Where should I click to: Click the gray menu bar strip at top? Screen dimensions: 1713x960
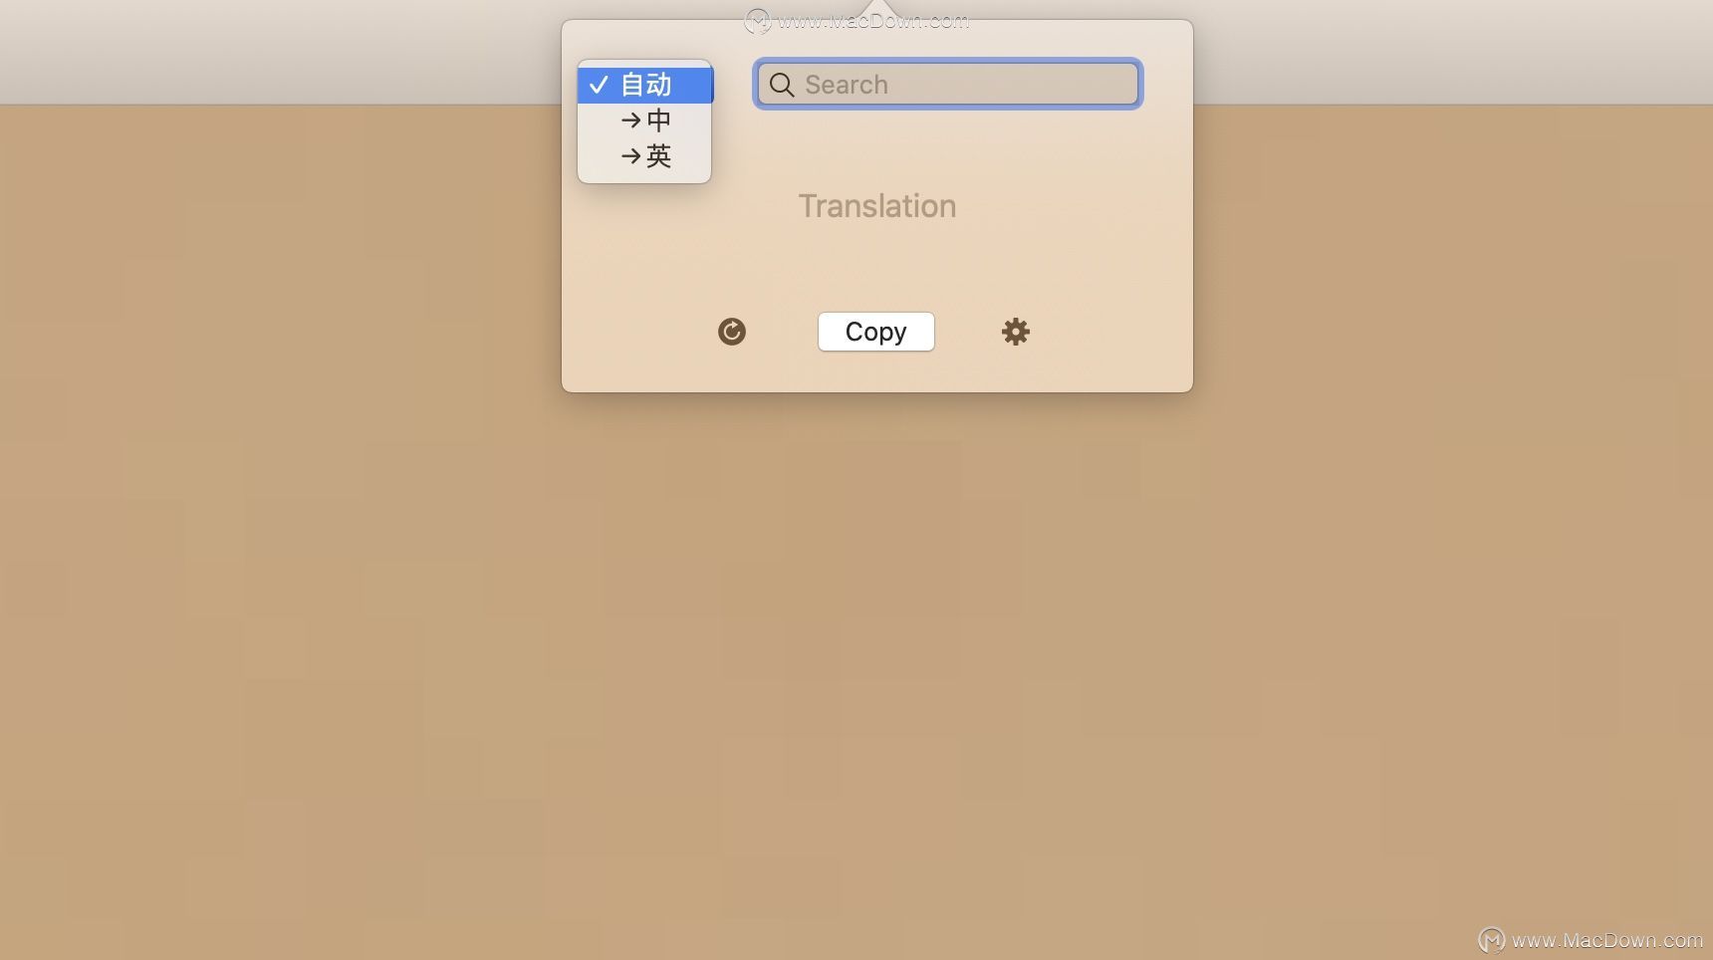pos(279,50)
